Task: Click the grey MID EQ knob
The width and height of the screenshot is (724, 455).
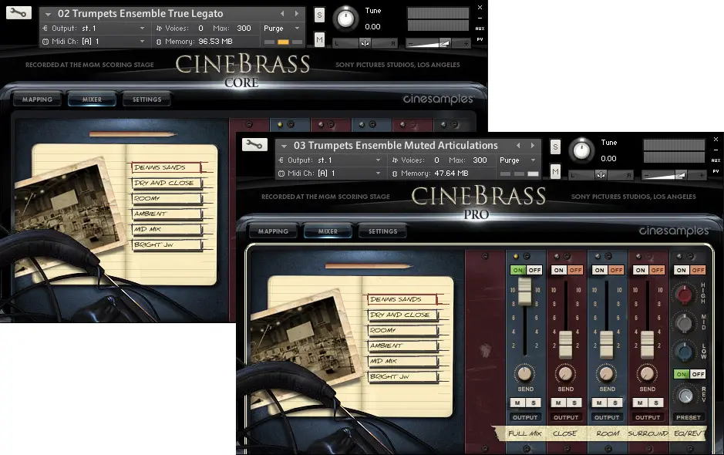Action: pos(684,323)
